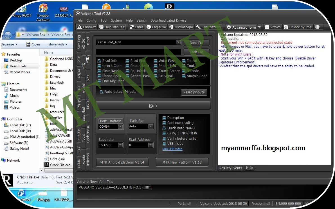Click Download Latest Drivers menu
The image size is (335, 209).
168,20
